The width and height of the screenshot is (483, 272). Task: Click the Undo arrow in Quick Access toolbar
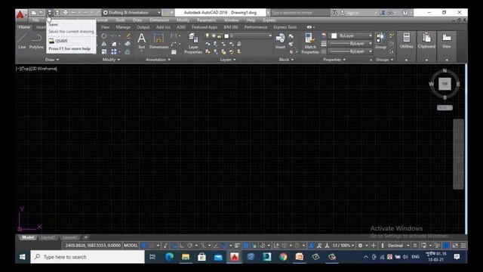point(74,13)
